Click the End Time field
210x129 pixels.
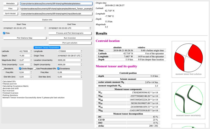(69, 28)
